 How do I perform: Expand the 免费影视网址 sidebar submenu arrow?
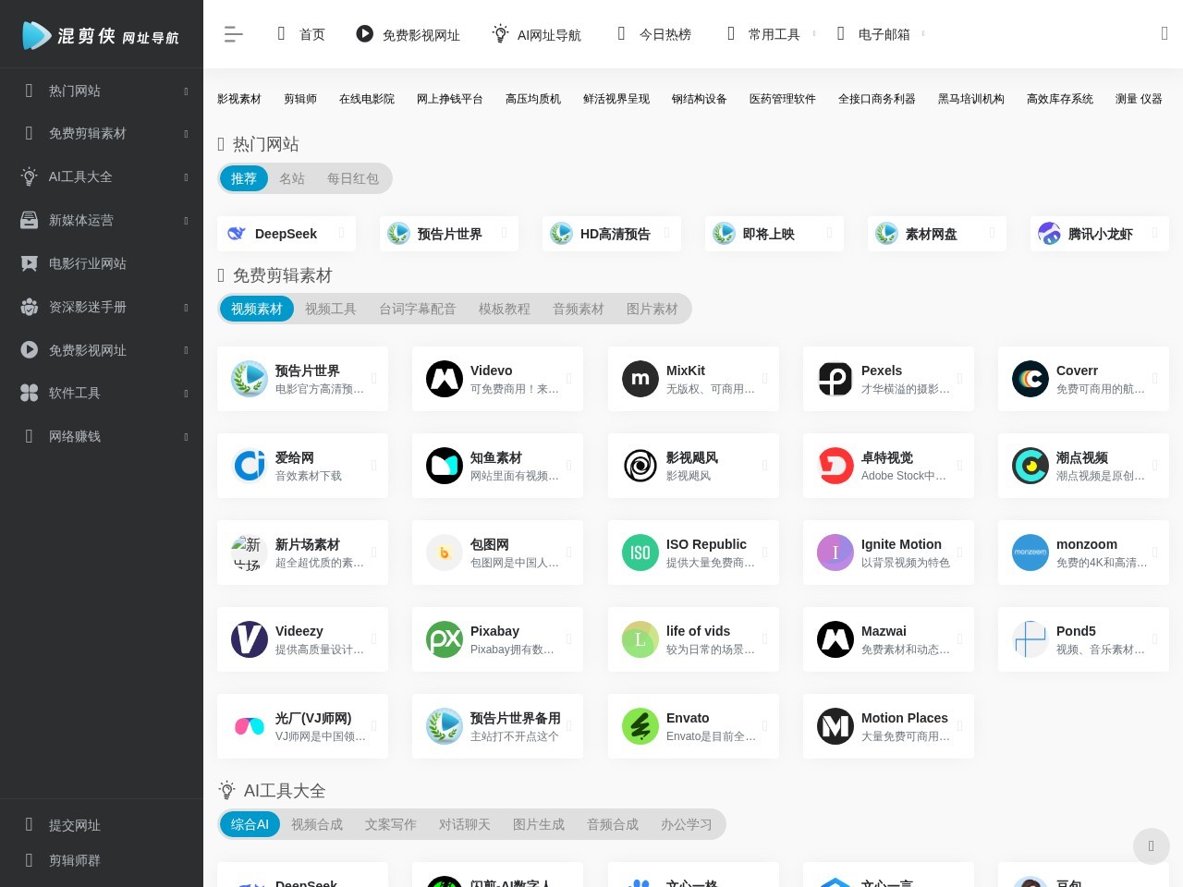tap(186, 350)
